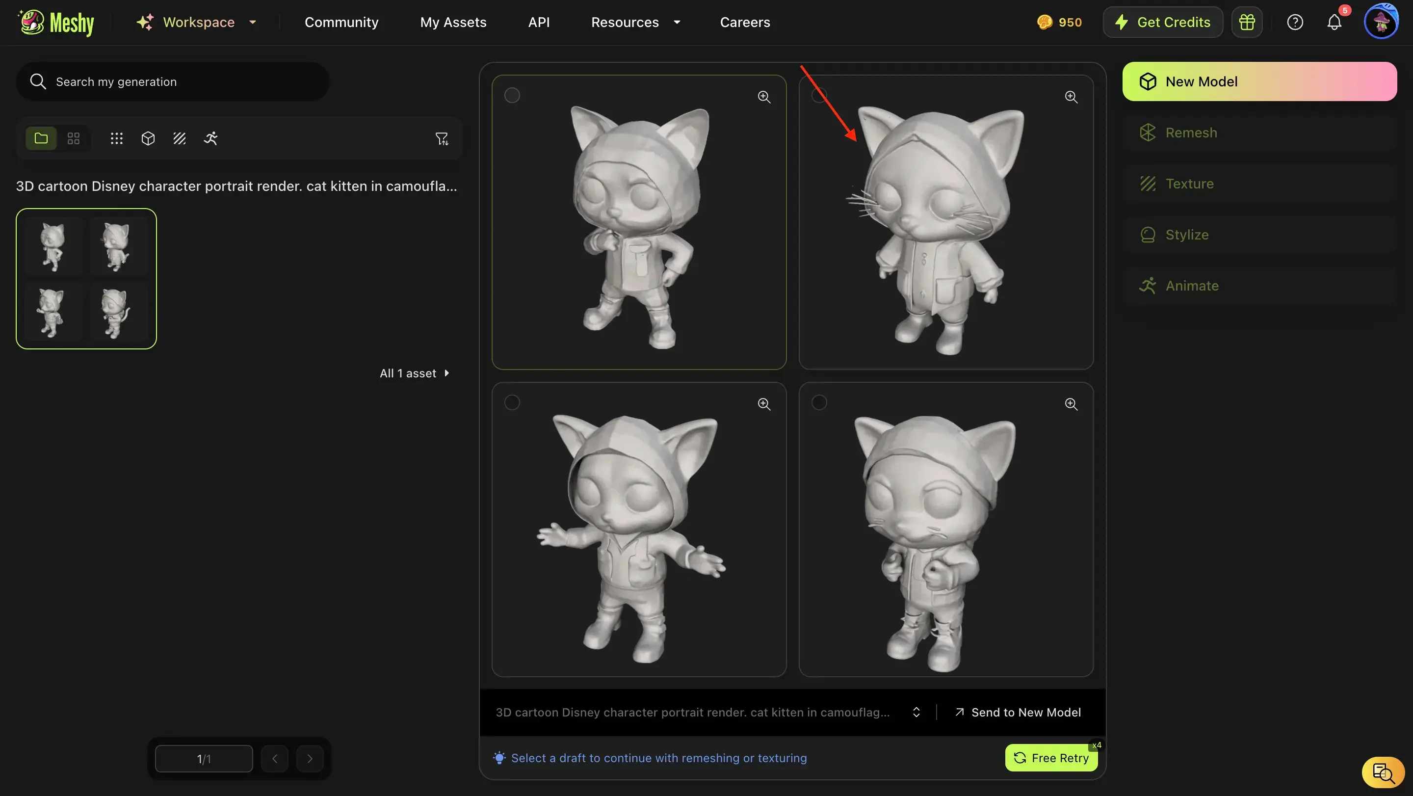1413x796 pixels.
Task: Click the magnifier on bottom-right cat draft
Action: pyautogui.click(x=1071, y=404)
